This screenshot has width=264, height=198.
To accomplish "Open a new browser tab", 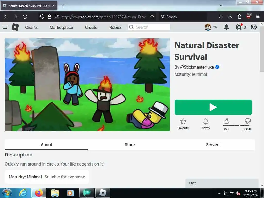I will pyautogui.click(x=63, y=6).
